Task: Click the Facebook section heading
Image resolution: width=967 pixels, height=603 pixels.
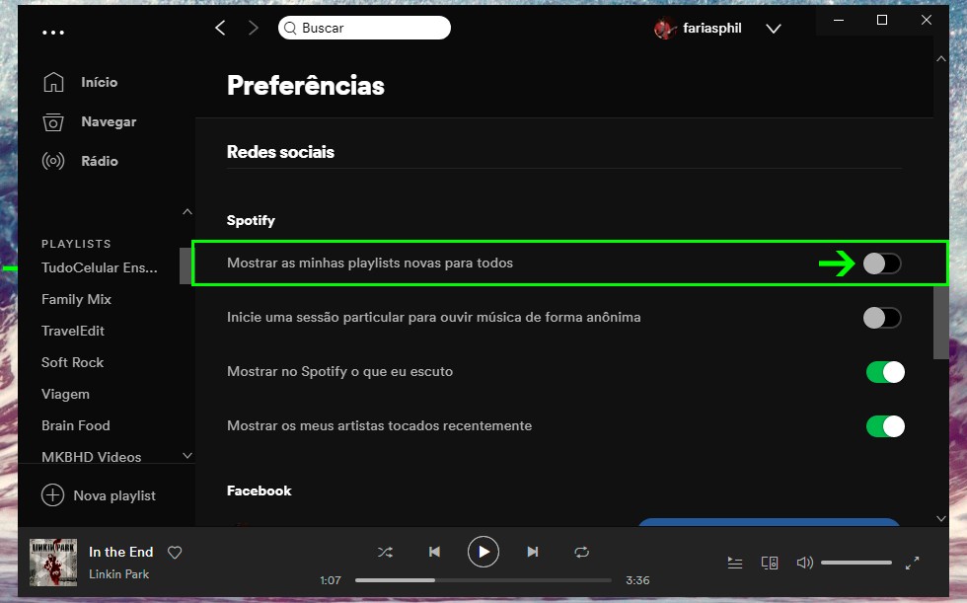Action: [x=259, y=490]
